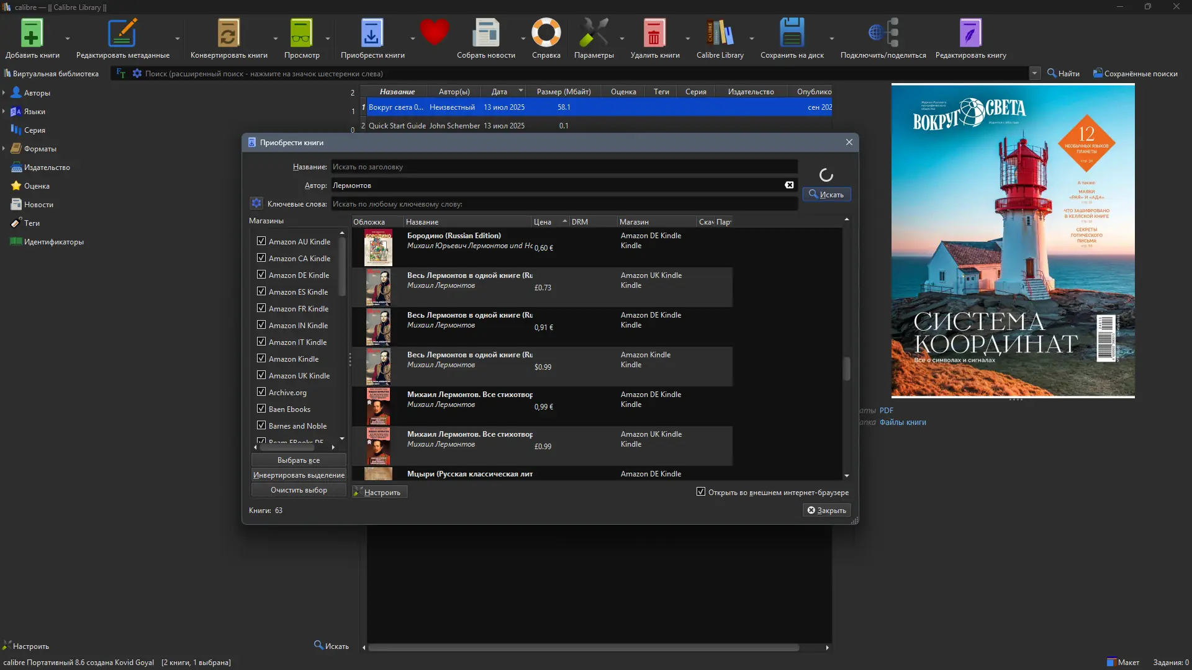This screenshot has height=670, width=1192.
Task: Expand the Авторы tree category
Action: [x=4, y=93]
